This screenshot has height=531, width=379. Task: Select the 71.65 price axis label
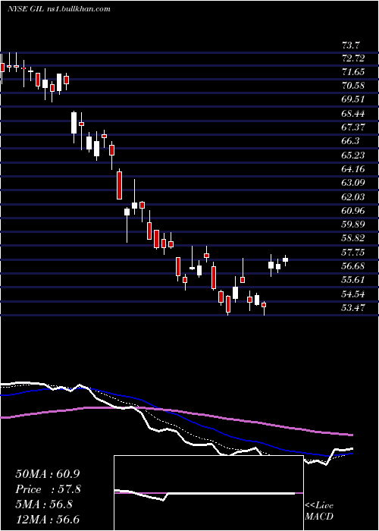[x=354, y=72]
